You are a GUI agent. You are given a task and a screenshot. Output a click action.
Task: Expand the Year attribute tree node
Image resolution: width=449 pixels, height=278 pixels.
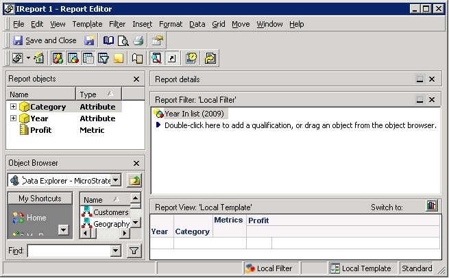tap(13, 118)
